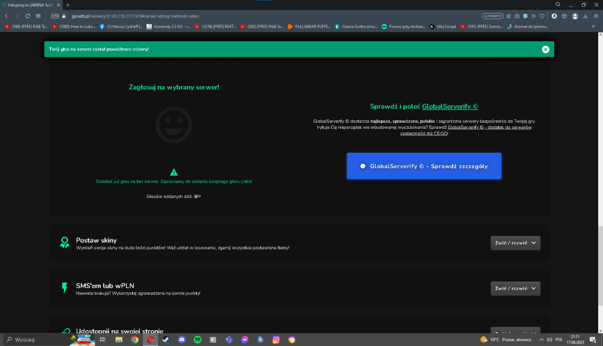This screenshot has height=346, width=603.
Task: Open Messenger from the taskbar
Action: click(245, 339)
